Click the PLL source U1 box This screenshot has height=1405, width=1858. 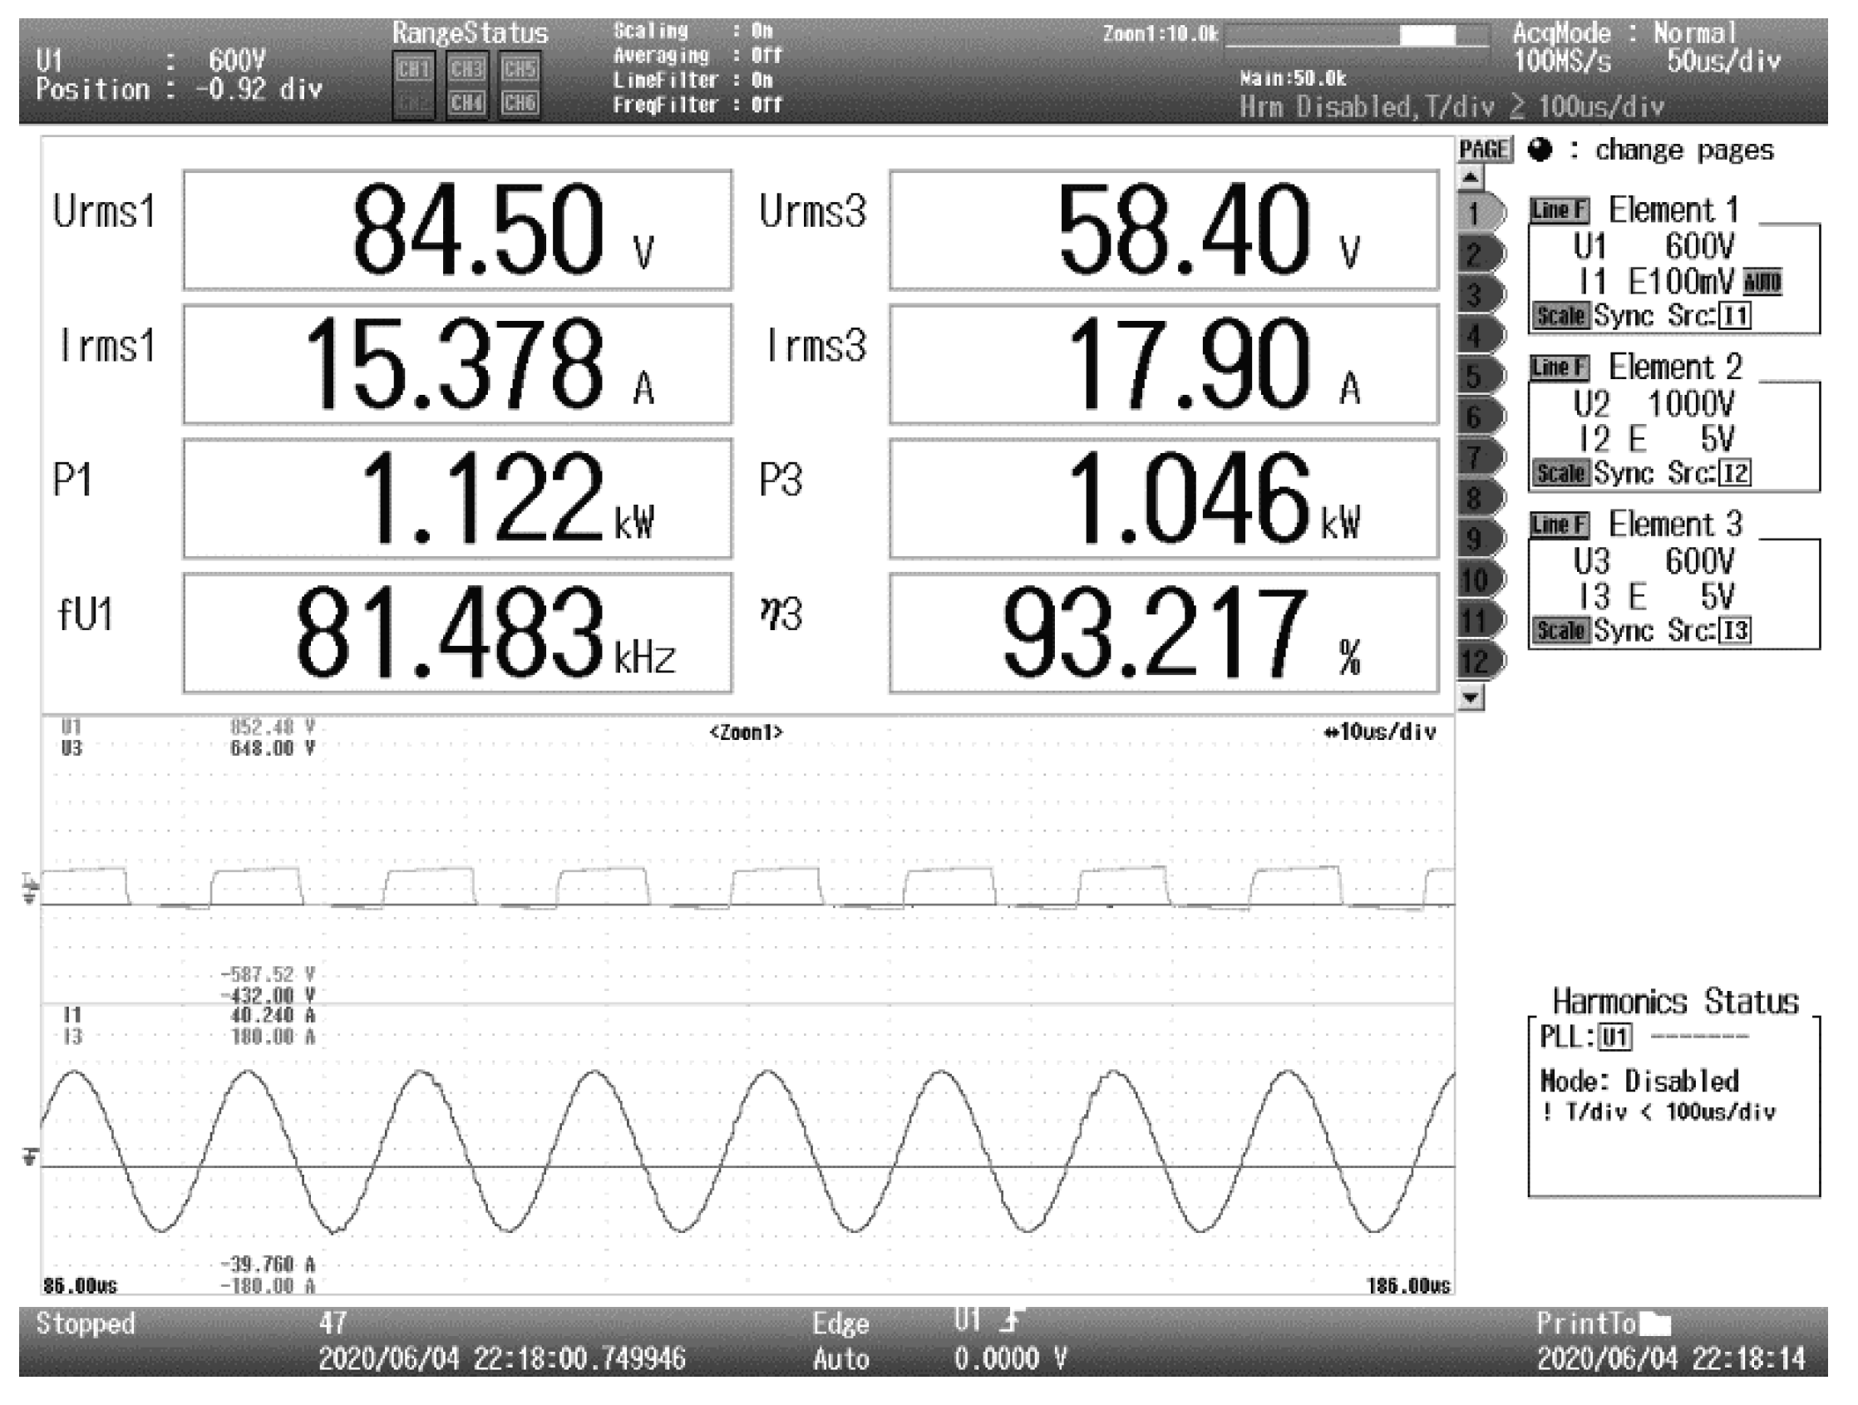(1615, 1038)
